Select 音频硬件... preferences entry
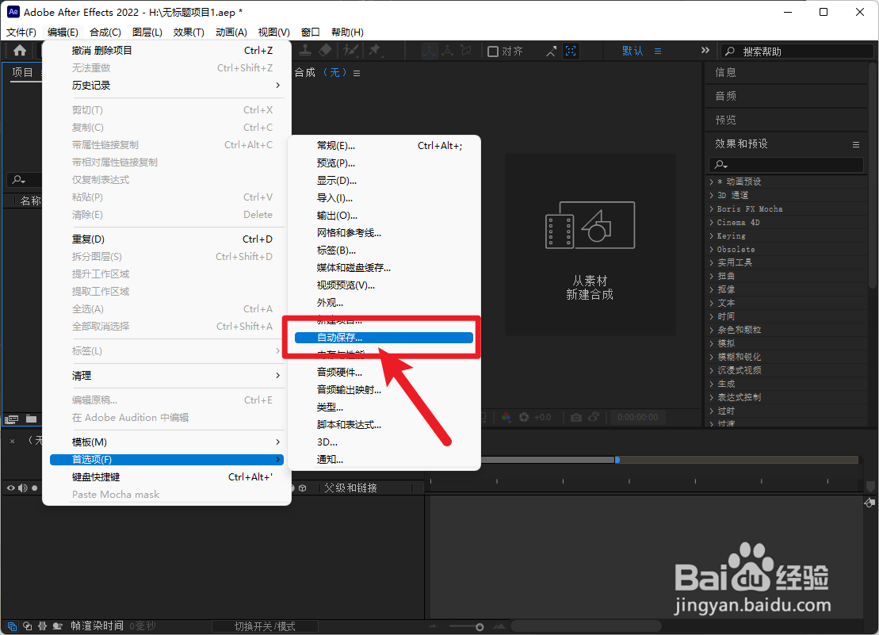The image size is (879, 635). [x=384, y=372]
